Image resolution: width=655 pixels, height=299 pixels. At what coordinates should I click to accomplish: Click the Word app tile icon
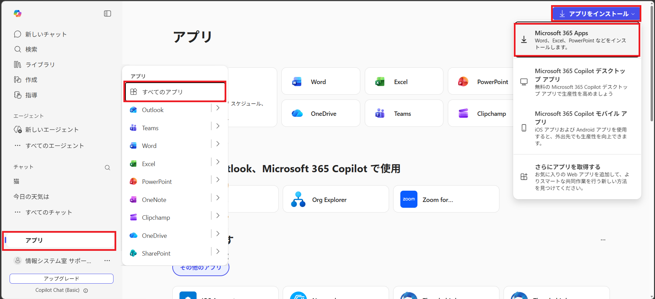click(x=297, y=82)
